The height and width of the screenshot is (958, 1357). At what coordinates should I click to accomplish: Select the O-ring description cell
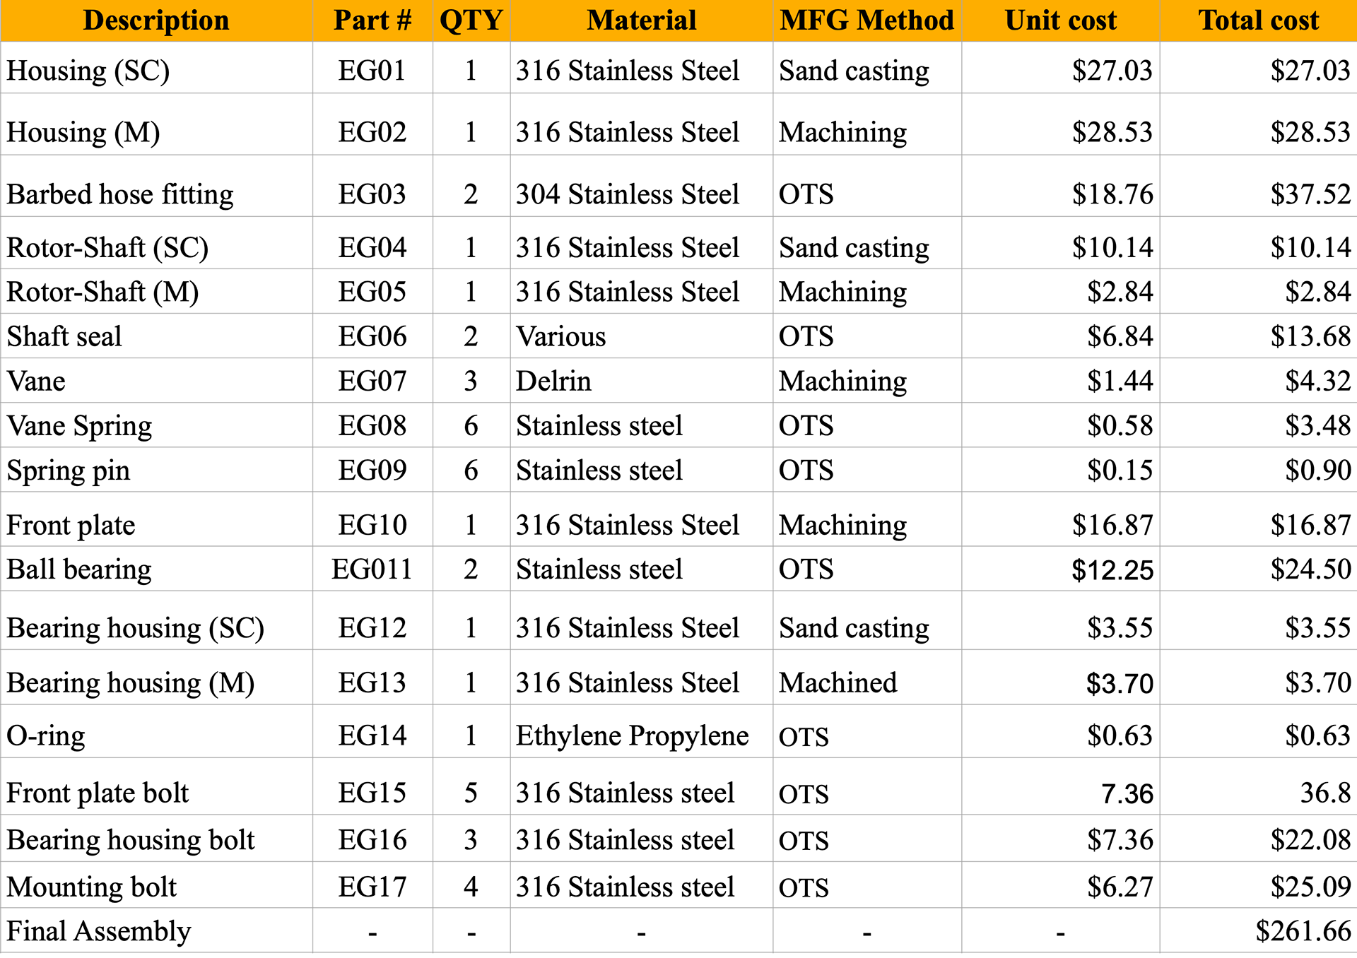(46, 736)
